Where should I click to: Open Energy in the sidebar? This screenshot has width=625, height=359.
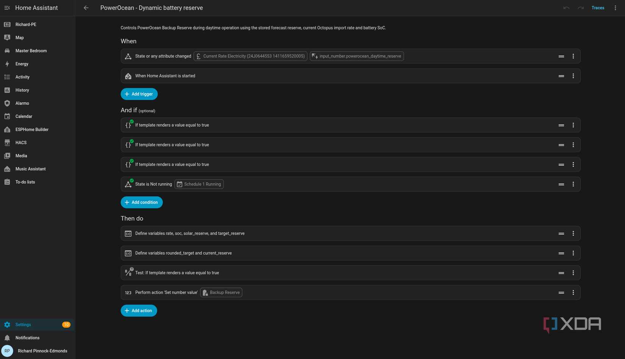click(x=37, y=64)
